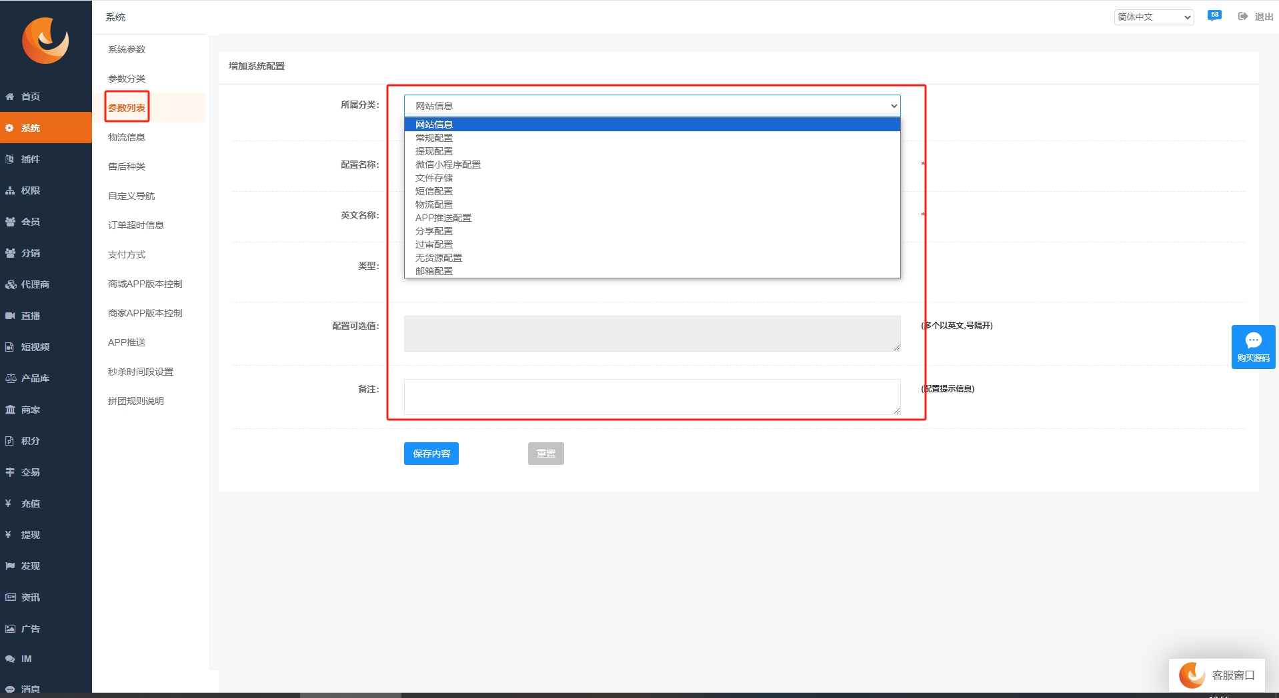
Task: Click inside the 备注 textarea
Action: (x=652, y=397)
